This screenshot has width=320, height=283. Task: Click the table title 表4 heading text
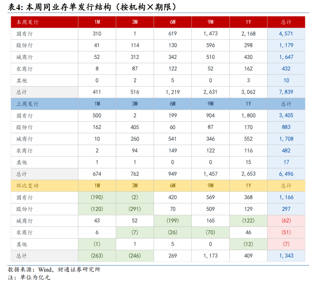pos(92,7)
